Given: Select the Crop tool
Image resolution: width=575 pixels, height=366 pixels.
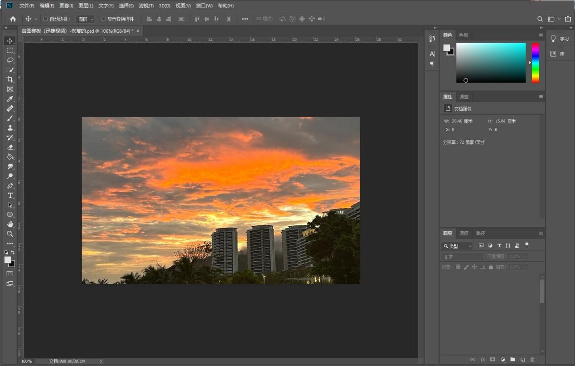Looking at the screenshot, I should pos(10,79).
